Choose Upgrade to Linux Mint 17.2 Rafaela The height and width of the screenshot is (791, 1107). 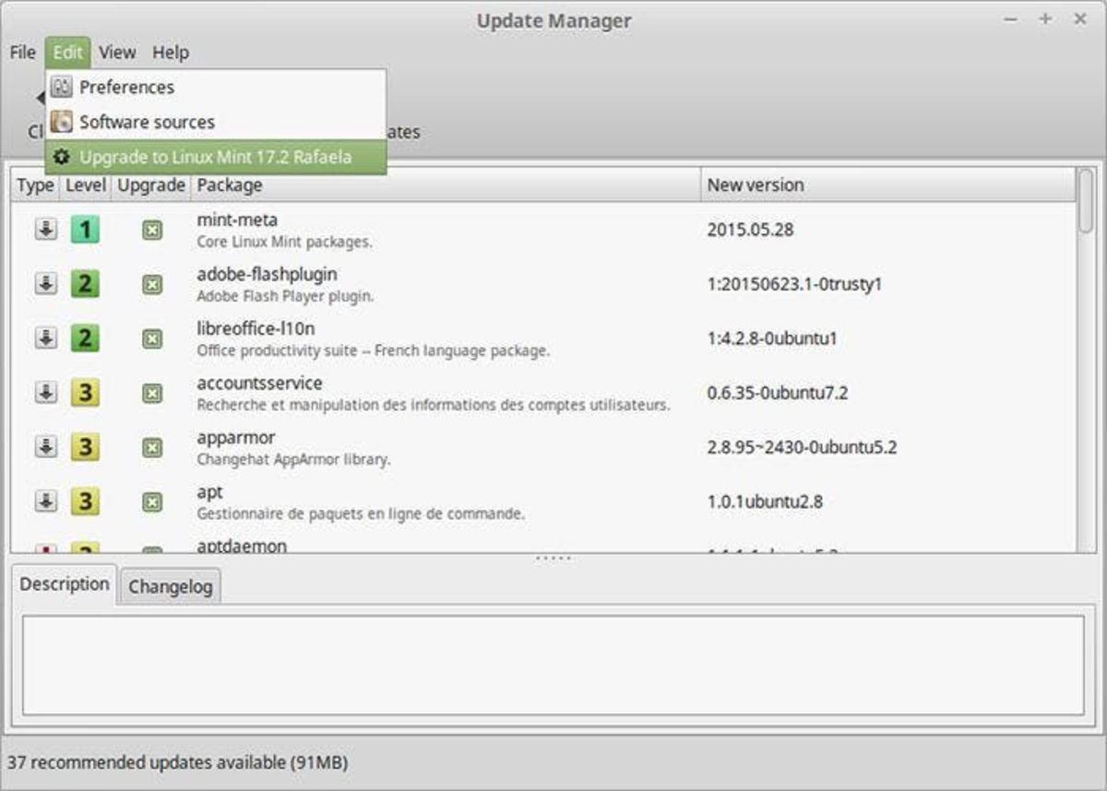click(x=216, y=157)
